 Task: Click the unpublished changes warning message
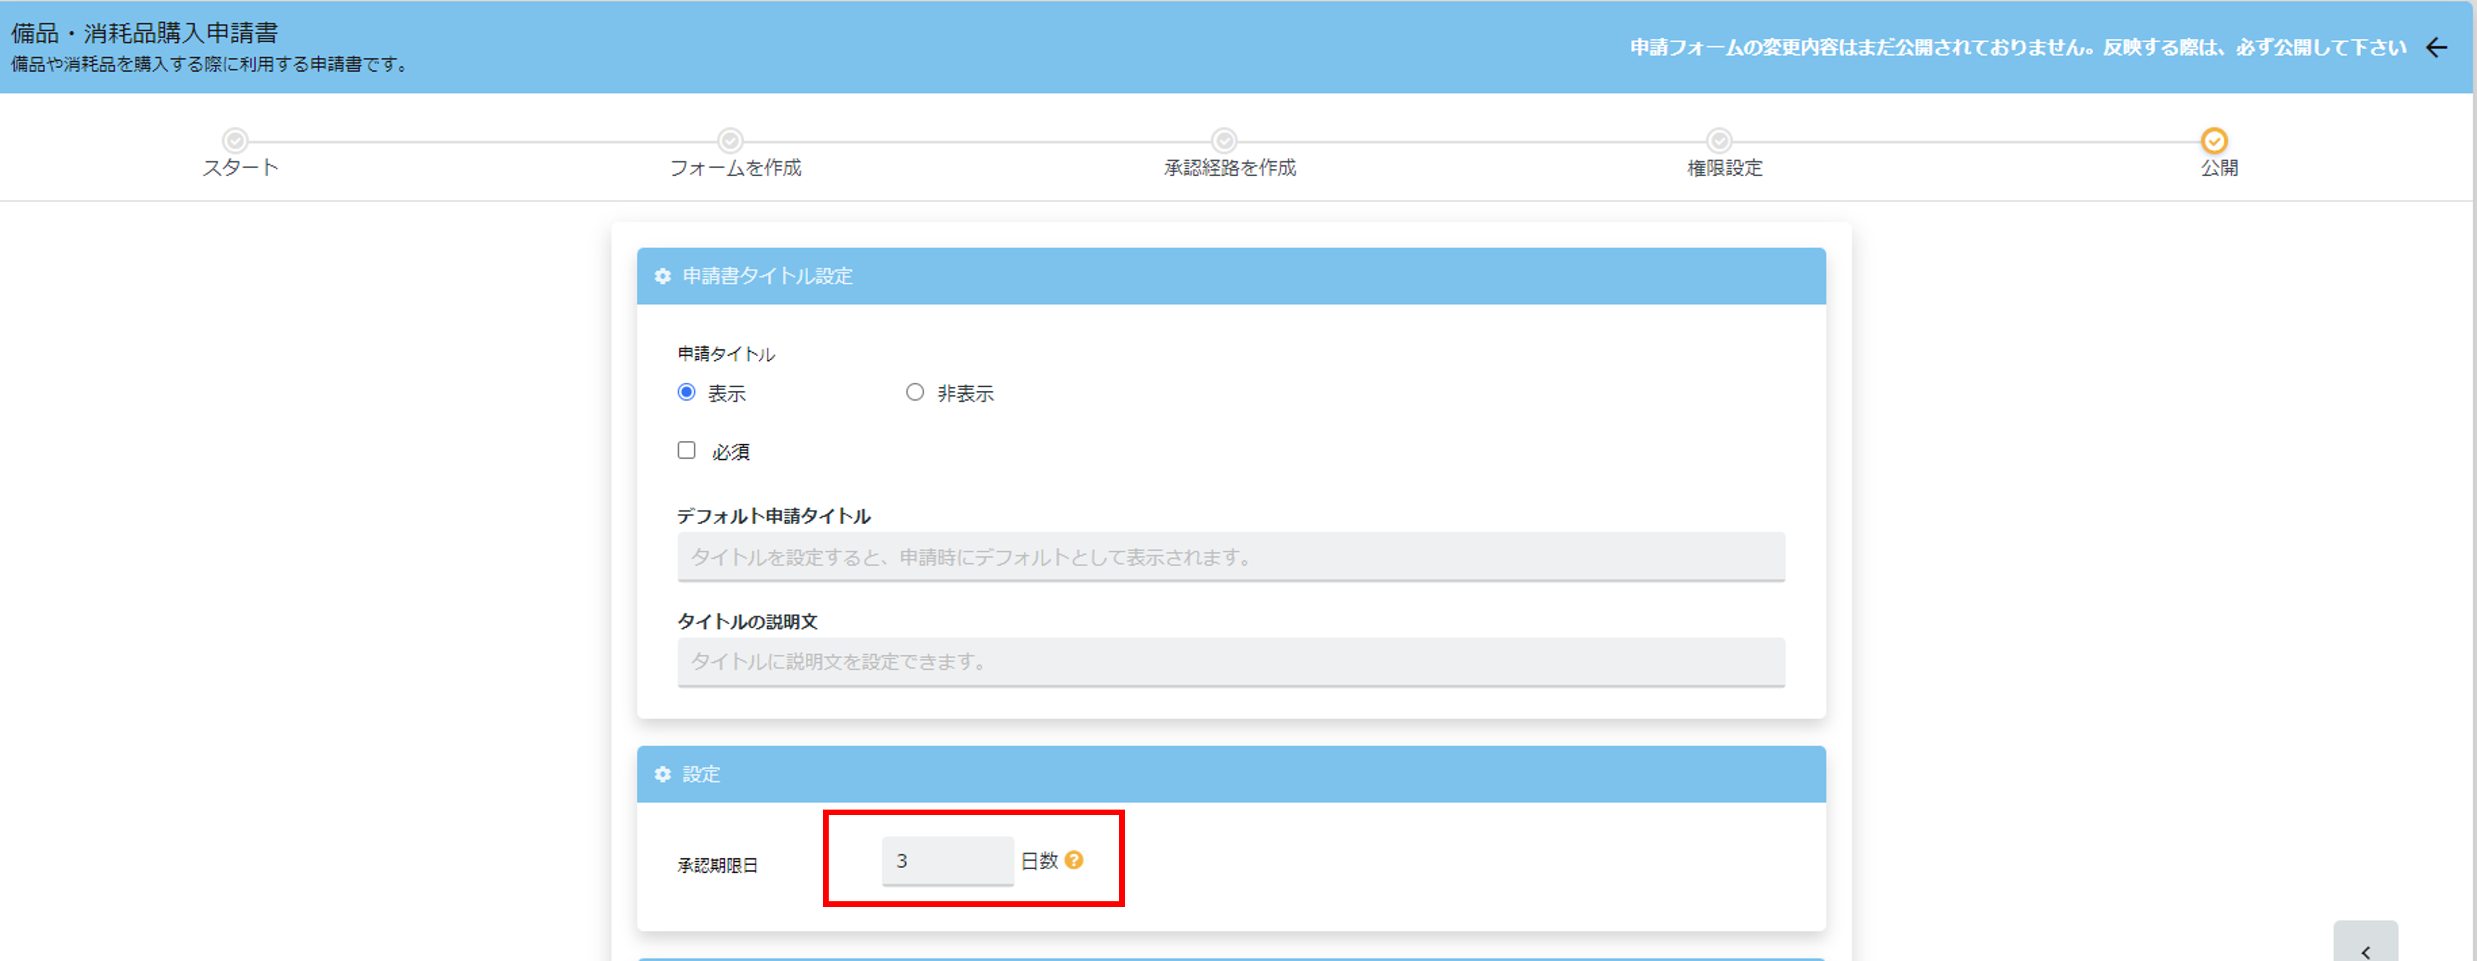coord(2018,48)
